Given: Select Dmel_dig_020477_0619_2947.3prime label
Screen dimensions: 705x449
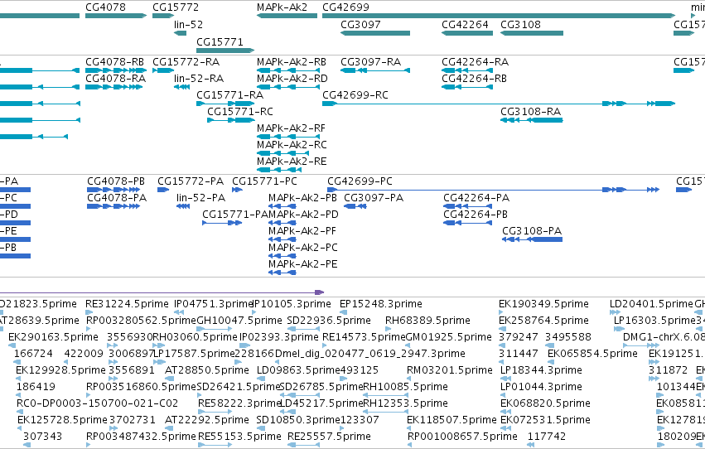Looking at the screenshot, I should (x=369, y=354).
